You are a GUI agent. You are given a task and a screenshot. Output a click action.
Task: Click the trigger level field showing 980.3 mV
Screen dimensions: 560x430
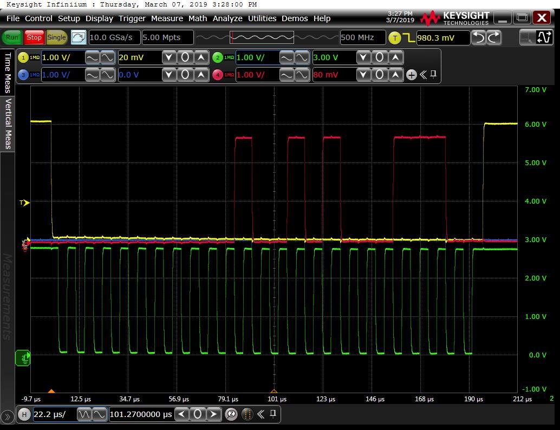coord(442,37)
